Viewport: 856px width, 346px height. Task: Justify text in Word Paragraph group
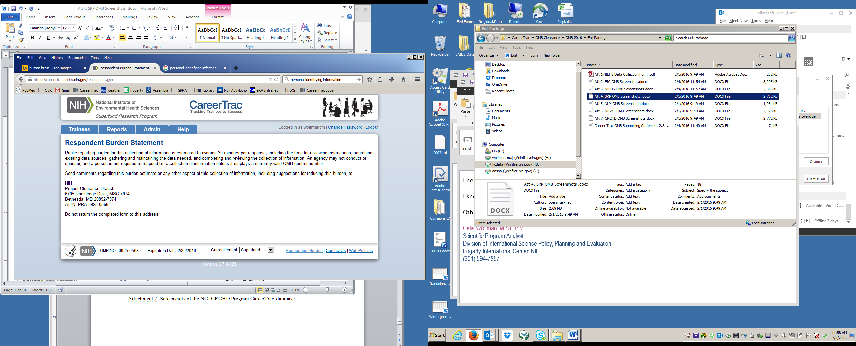[x=146, y=38]
